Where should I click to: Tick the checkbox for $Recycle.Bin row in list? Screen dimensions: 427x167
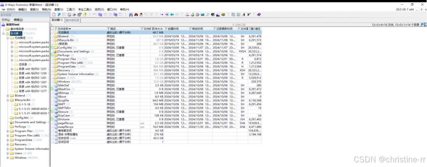(52, 40)
